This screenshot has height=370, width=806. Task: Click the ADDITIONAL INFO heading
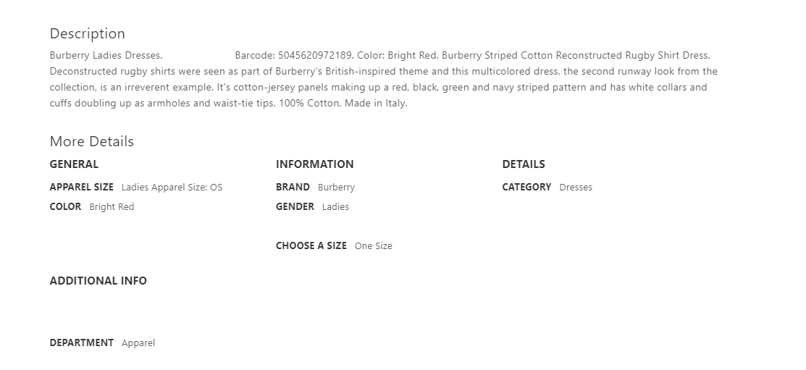tap(98, 281)
